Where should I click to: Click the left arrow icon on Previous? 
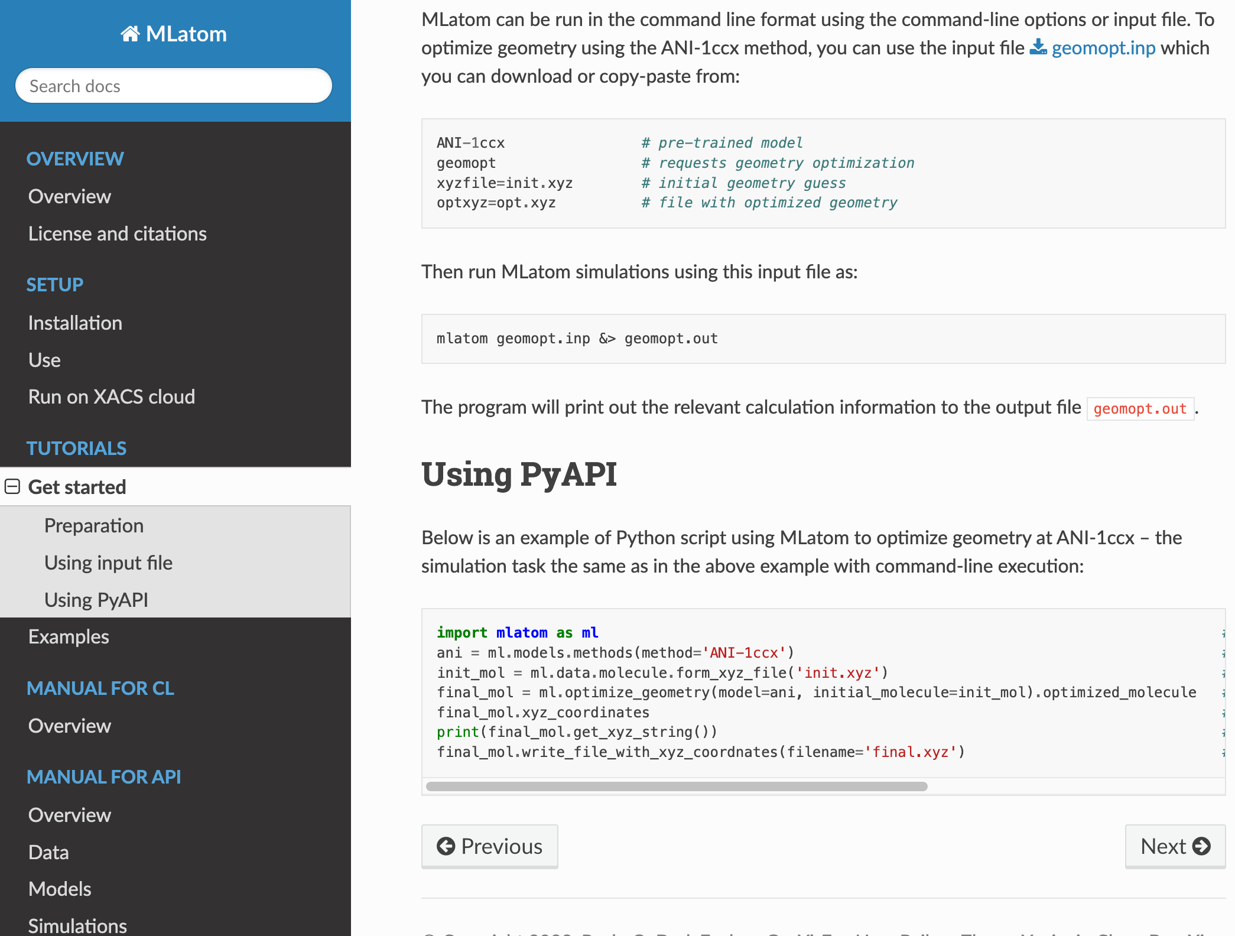click(446, 846)
